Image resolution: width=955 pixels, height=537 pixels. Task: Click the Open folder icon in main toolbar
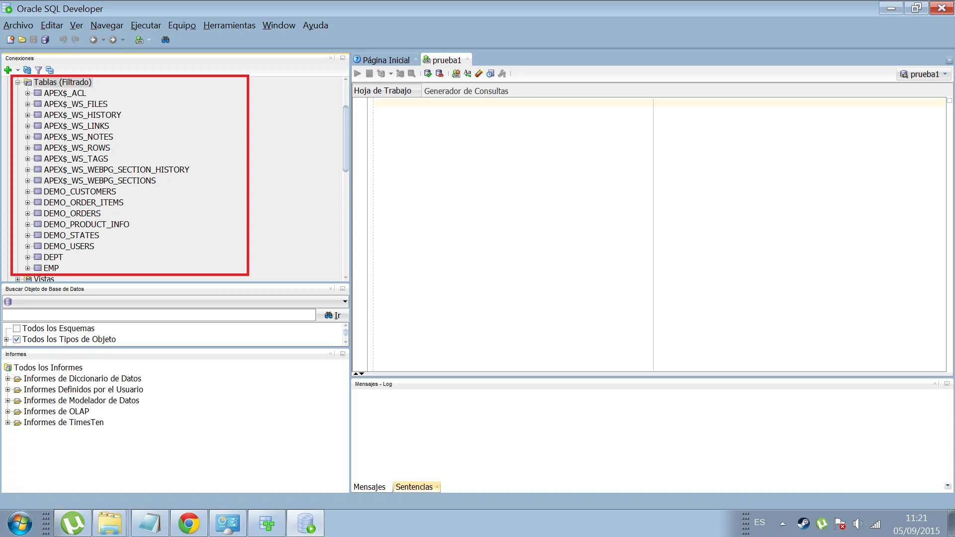click(x=22, y=40)
